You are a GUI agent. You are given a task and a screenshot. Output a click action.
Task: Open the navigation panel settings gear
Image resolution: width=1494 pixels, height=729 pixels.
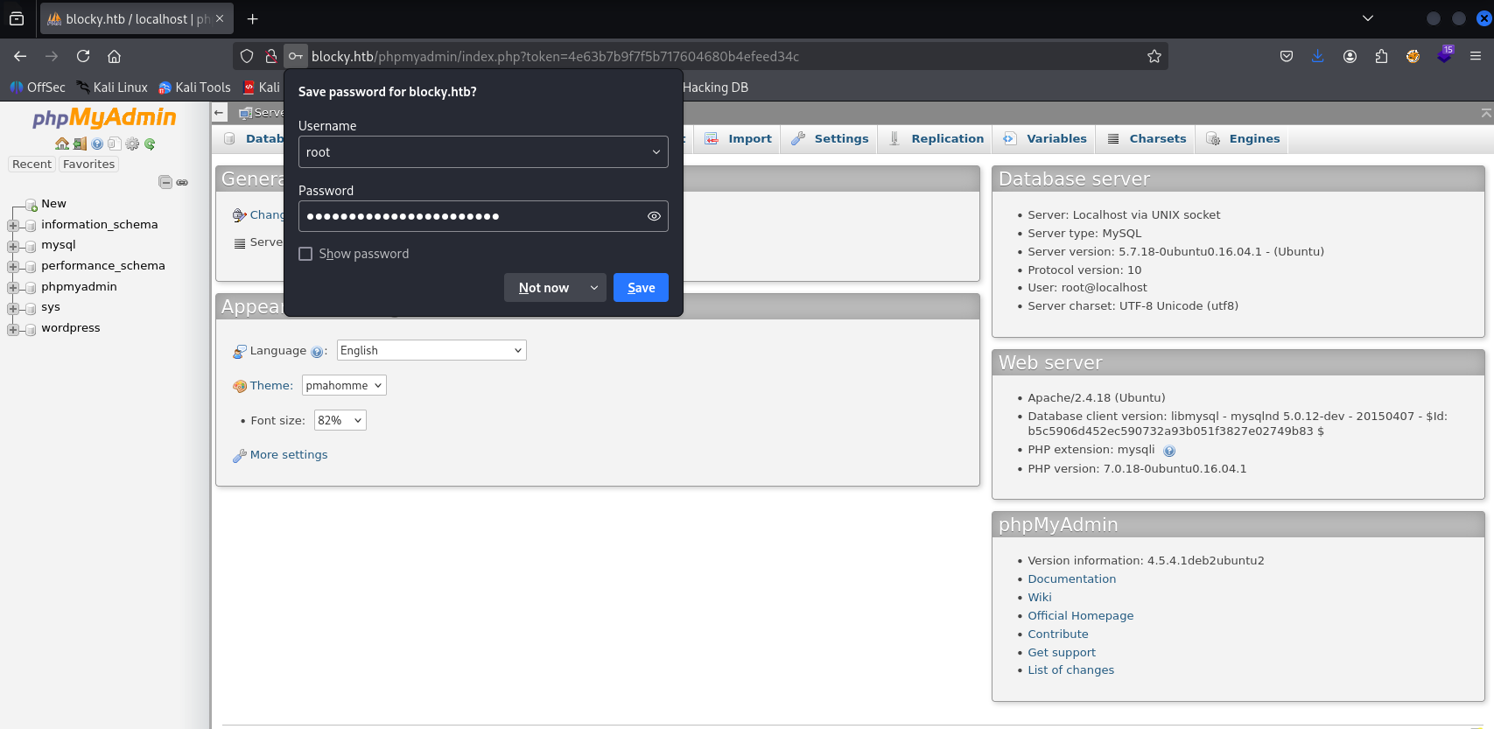[x=132, y=144]
